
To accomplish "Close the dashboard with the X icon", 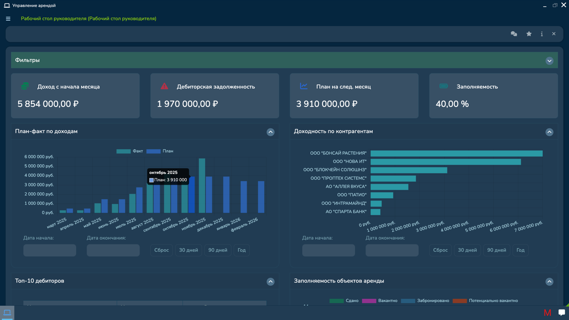I will pos(554,34).
